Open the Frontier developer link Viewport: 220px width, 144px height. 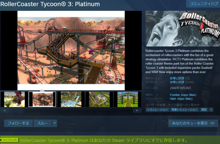click(175, 95)
